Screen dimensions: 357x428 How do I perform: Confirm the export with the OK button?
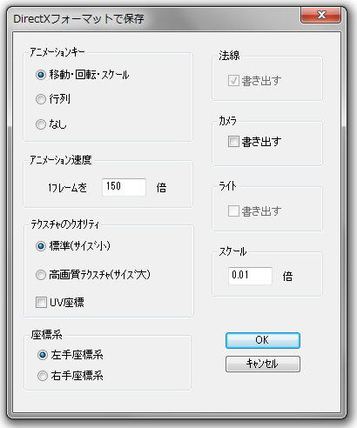(263, 340)
